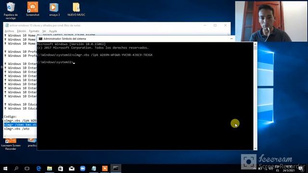Open the Windows Start menu
Image resolution: width=308 pixels, height=173 pixels.
click(5, 168)
